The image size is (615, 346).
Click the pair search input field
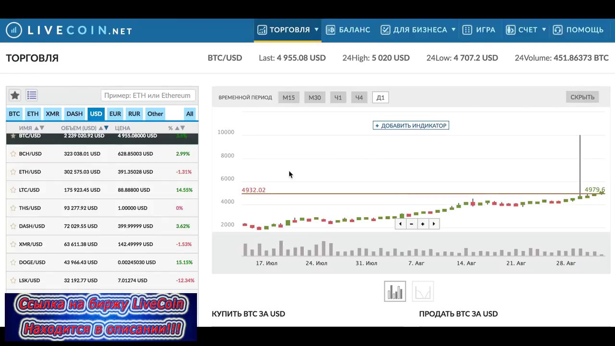[x=148, y=95]
